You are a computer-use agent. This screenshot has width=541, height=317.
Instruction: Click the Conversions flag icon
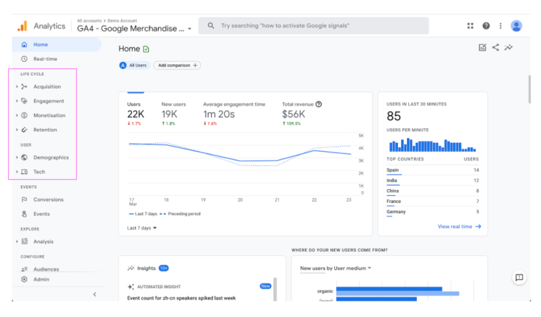pos(24,199)
